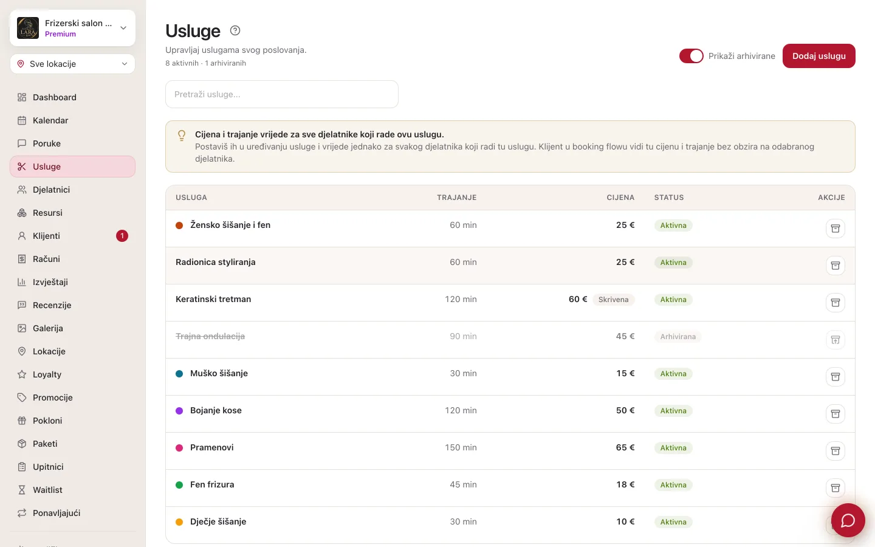Archive the Žensko šišanje i fen service

click(x=836, y=229)
